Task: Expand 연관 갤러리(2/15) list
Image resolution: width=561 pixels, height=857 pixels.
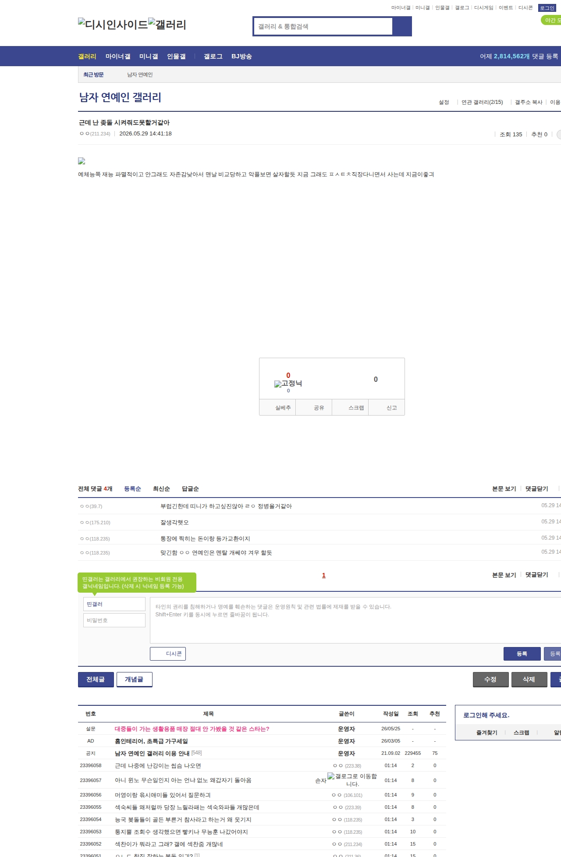Action: (482, 102)
